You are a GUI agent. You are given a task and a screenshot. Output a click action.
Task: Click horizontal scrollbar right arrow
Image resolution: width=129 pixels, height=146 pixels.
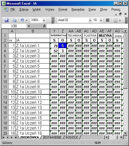tap(121, 137)
